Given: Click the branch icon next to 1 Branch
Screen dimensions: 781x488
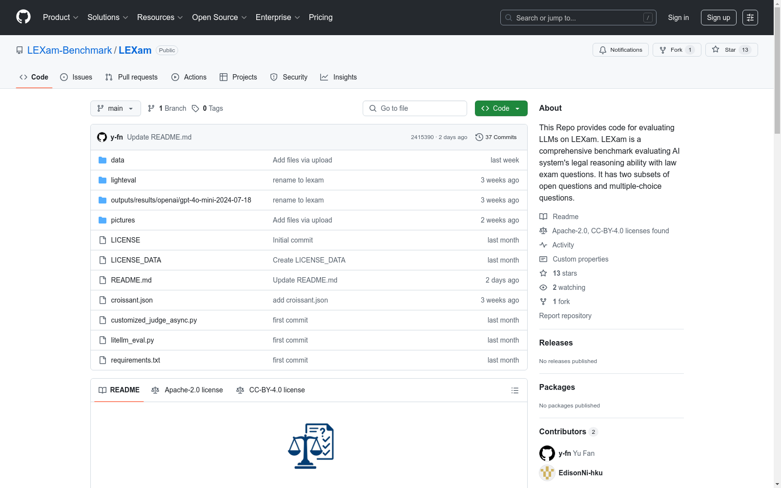Looking at the screenshot, I should pos(151,108).
